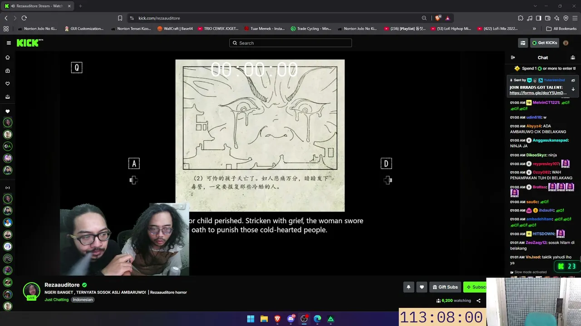Open TRIO CEWEK JOGET bookmark

click(218, 29)
